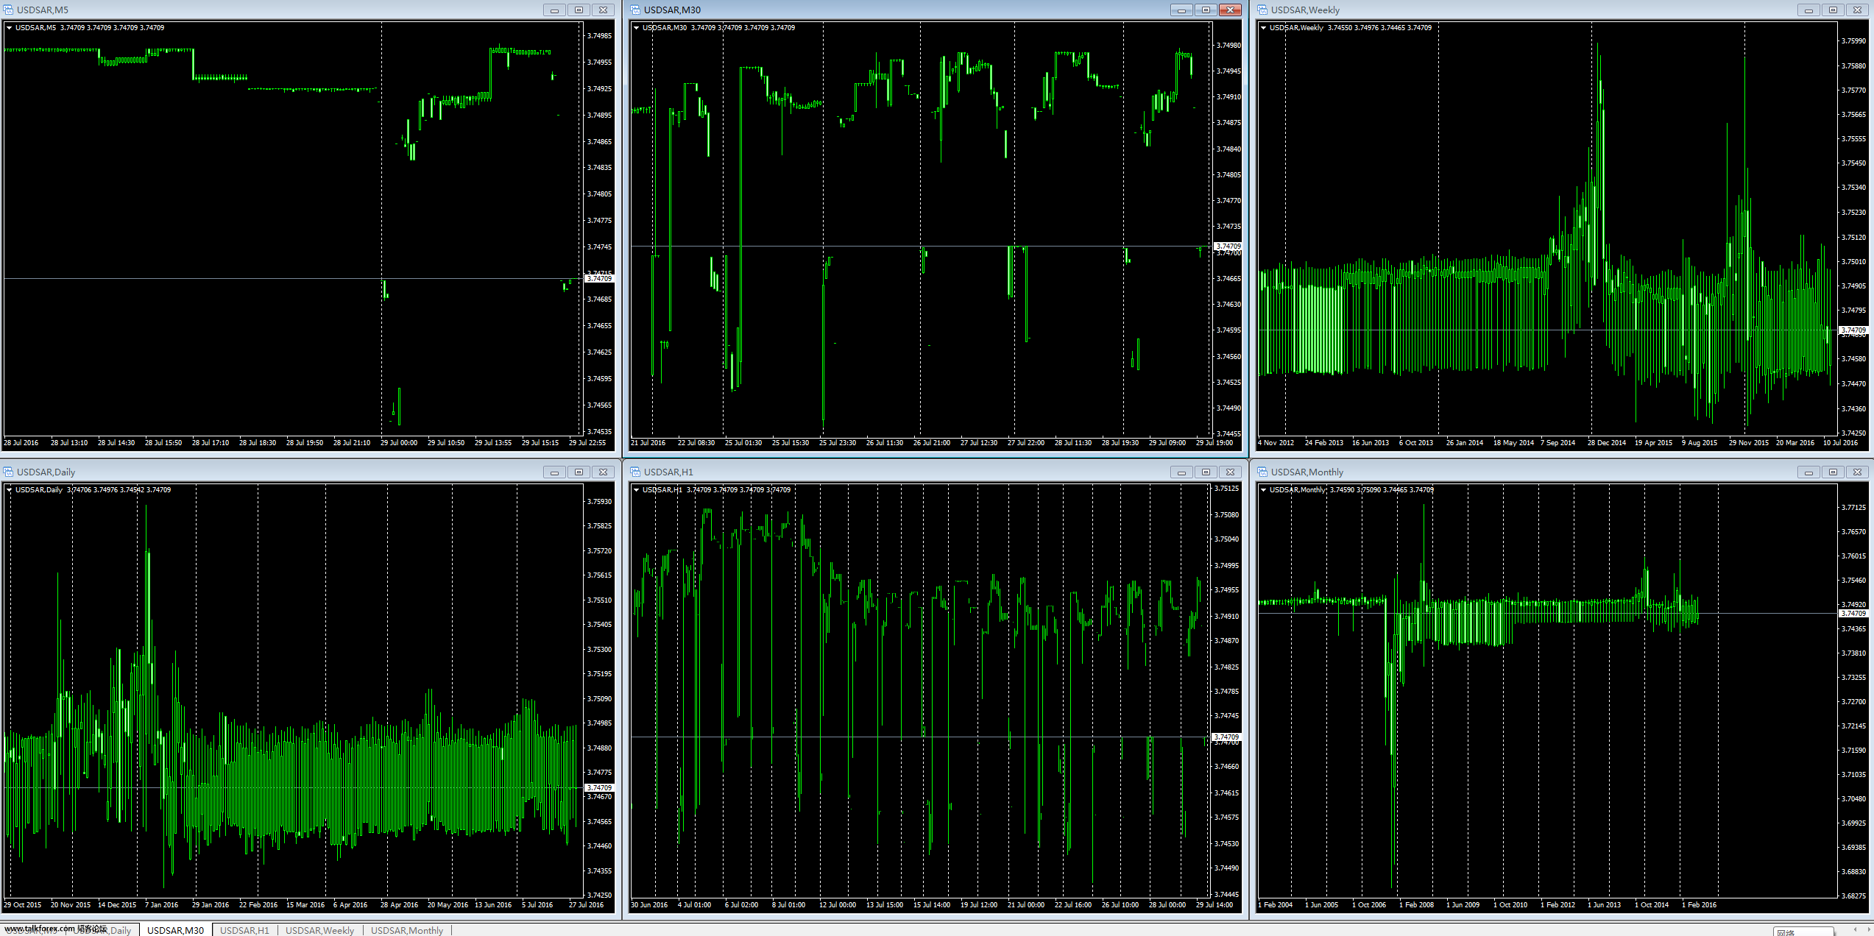Close the USDSAR,M5 chart window

603,10
